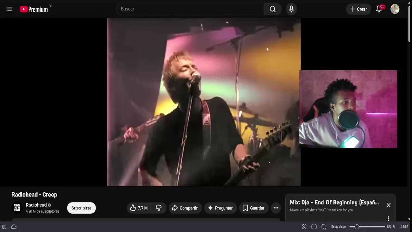Click the webcam overlay thumbnail
The width and height of the screenshot is (412, 232).
pos(348,109)
